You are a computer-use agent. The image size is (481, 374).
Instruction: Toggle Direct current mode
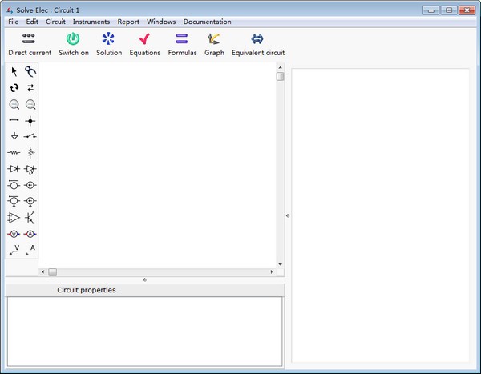point(30,43)
